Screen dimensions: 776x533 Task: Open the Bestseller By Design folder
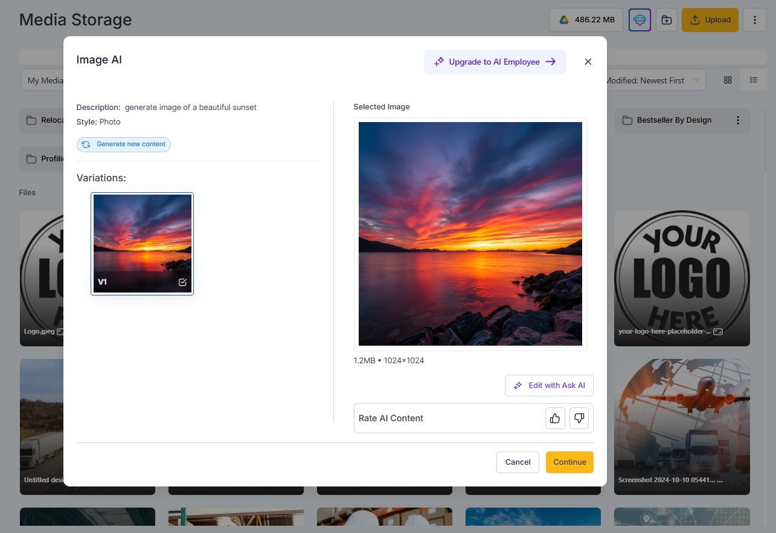tap(682, 120)
